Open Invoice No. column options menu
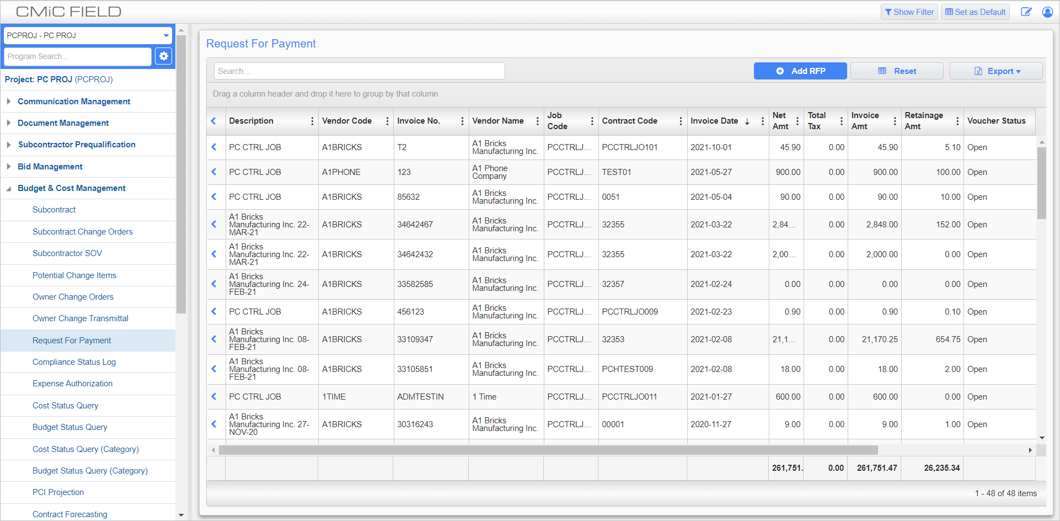Image resolution: width=1060 pixels, height=521 pixels. pyautogui.click(x=462, y=121)
